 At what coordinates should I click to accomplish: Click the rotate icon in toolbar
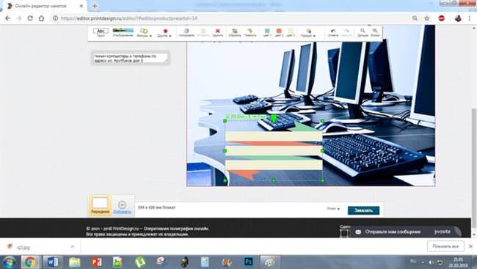coord(250,32)
